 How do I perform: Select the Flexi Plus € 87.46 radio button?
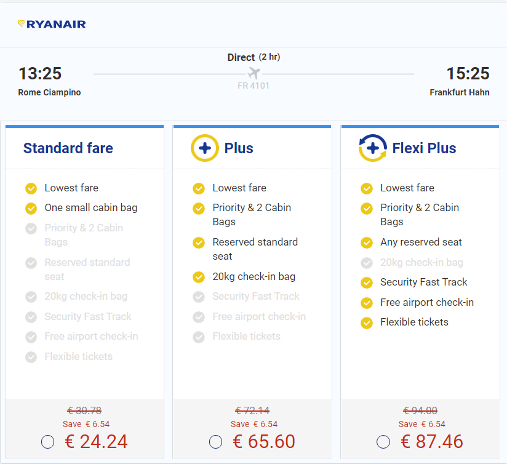click(x=383, y=442)
